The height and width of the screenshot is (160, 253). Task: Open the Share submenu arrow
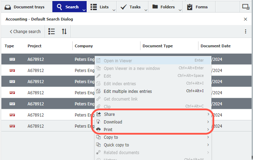pos(208,114)
